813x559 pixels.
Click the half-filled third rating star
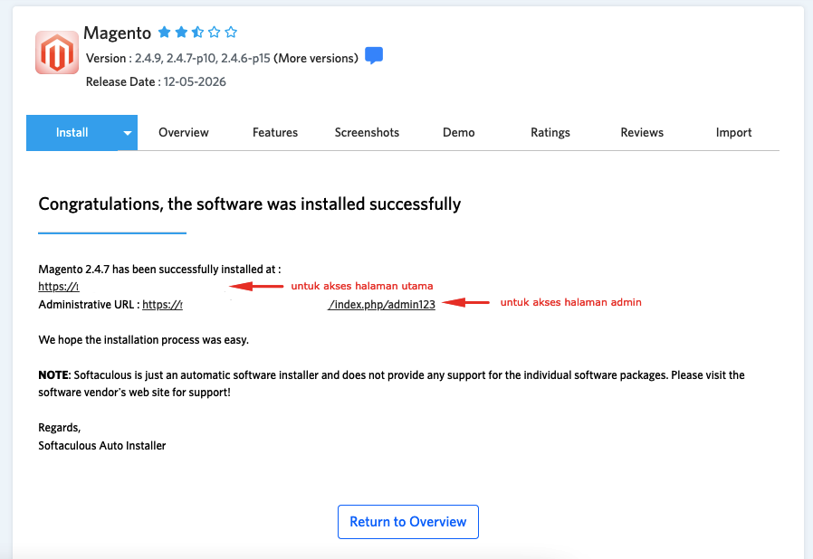(197, 33)
